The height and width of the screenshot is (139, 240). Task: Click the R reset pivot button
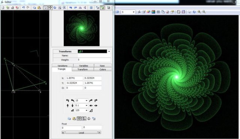click(63, 133)
